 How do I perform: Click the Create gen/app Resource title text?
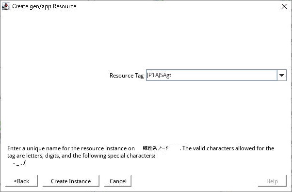tap(44, 6)
